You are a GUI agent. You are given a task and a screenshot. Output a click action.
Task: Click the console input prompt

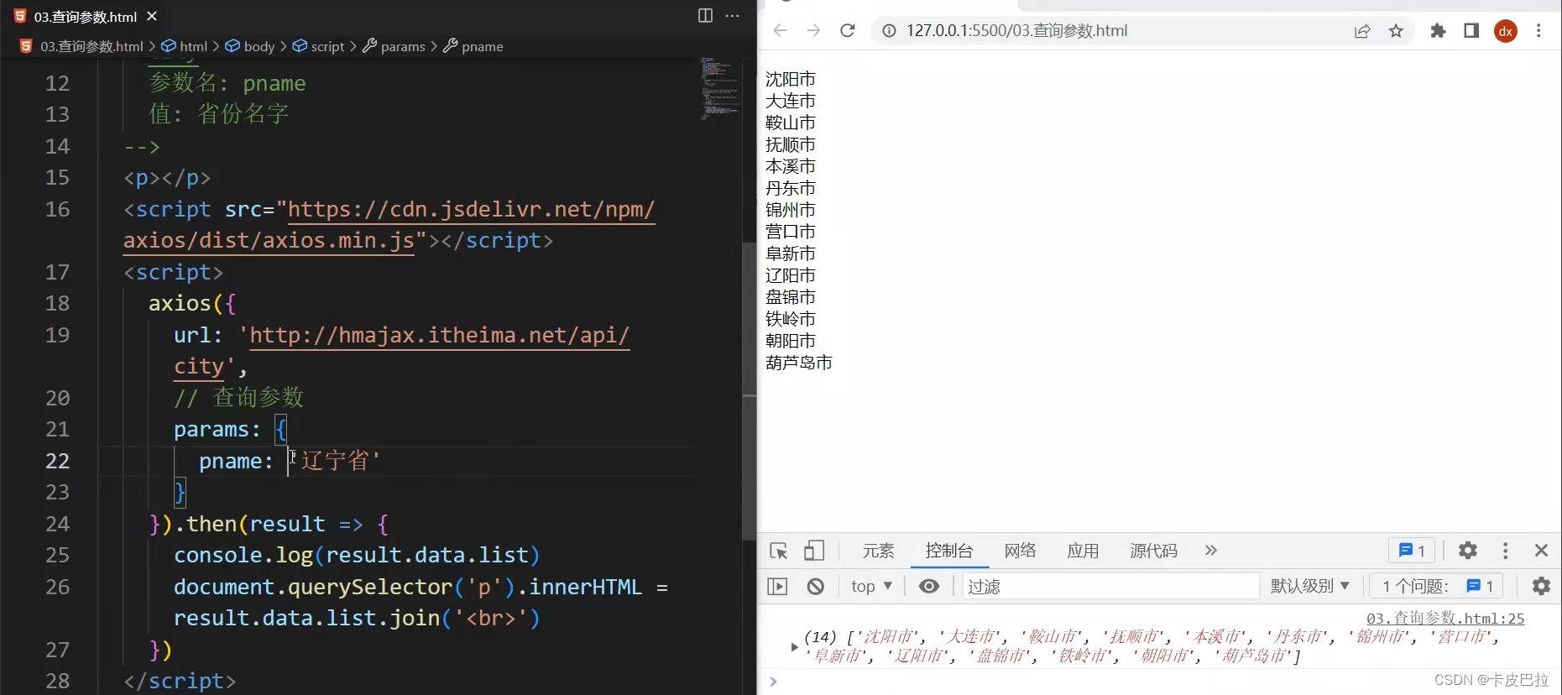pos(1158,682)
